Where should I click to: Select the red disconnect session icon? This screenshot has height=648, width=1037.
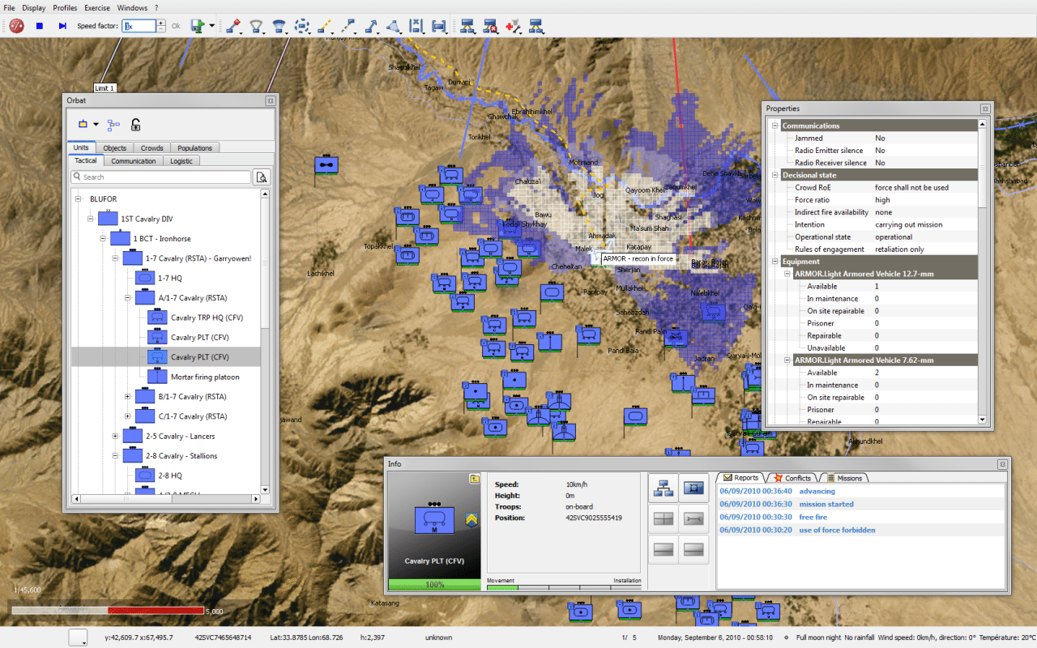pyautogui.click(x=15, y=26)
